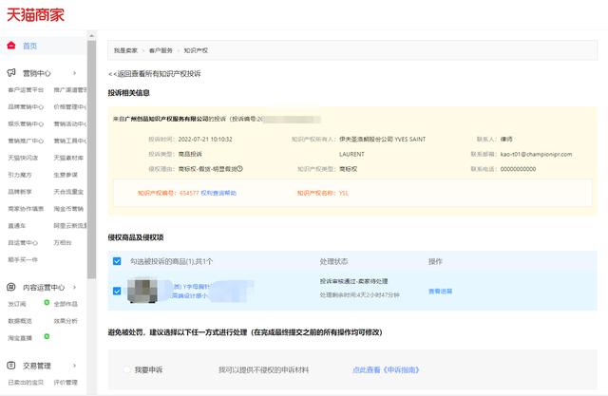Click the 联系电话 value 00000000000
This screenshot has width=608, height=396.
click(x=518, y=169)
